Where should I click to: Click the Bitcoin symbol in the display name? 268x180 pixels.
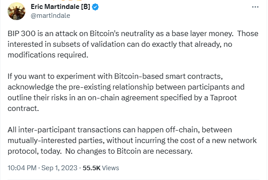coord(85,7)
